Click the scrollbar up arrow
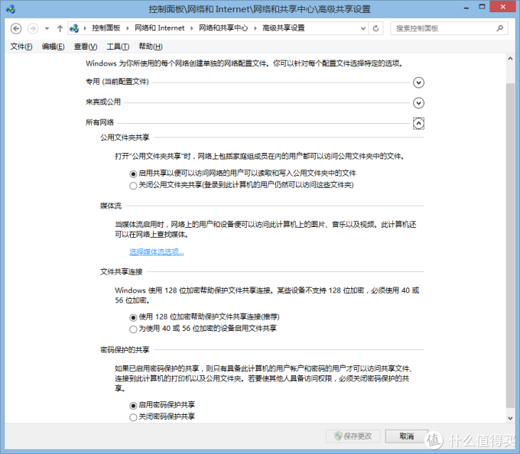 click(510, 58)
